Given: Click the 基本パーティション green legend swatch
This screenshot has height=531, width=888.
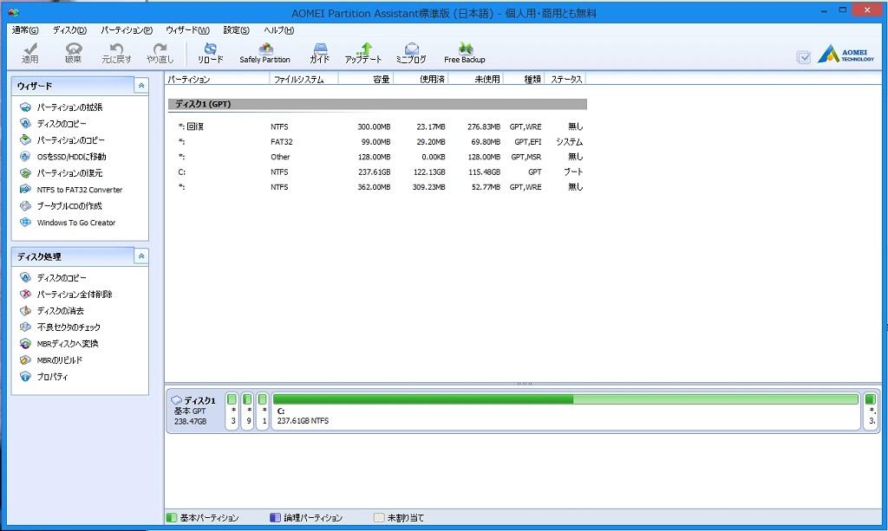Looking at the screenshot, I should [x=172, y=517].
